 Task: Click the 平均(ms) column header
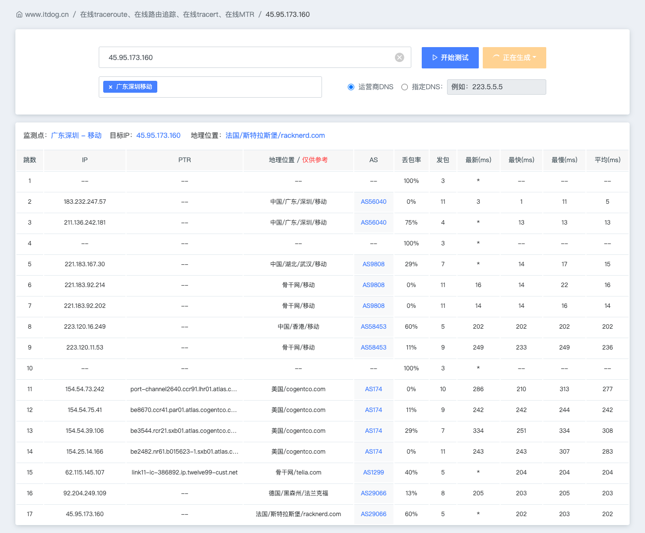607,160
